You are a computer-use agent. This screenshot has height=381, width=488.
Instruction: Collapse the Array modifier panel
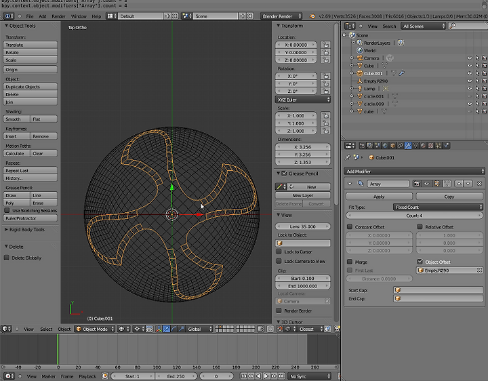click(350, 184)
